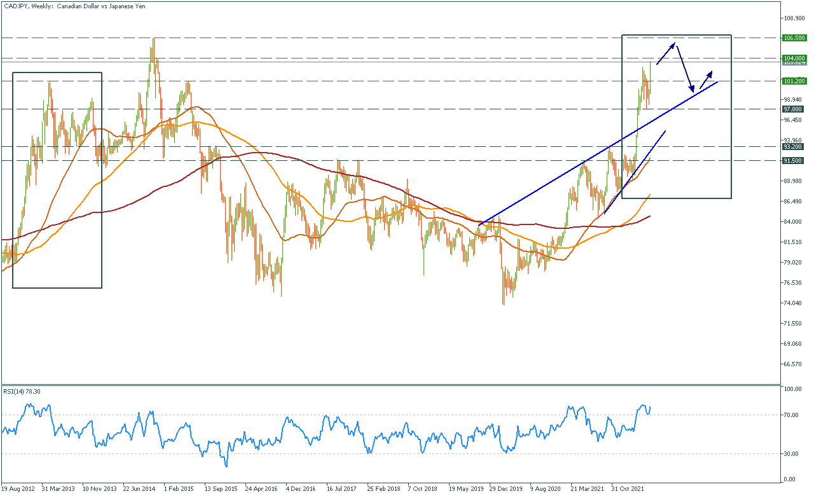The image size is (814, 496).
Task: Click the 70.00 RSI axis level
Action: pos(791,415)
